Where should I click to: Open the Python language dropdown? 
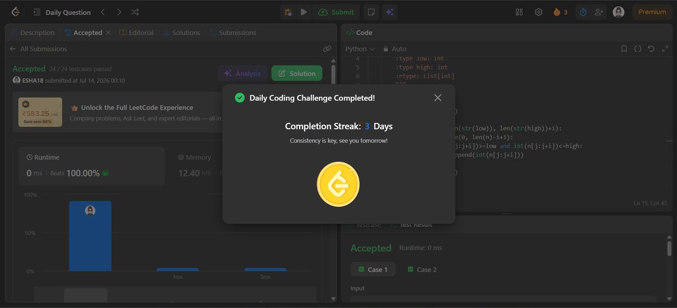coord(360,49)
